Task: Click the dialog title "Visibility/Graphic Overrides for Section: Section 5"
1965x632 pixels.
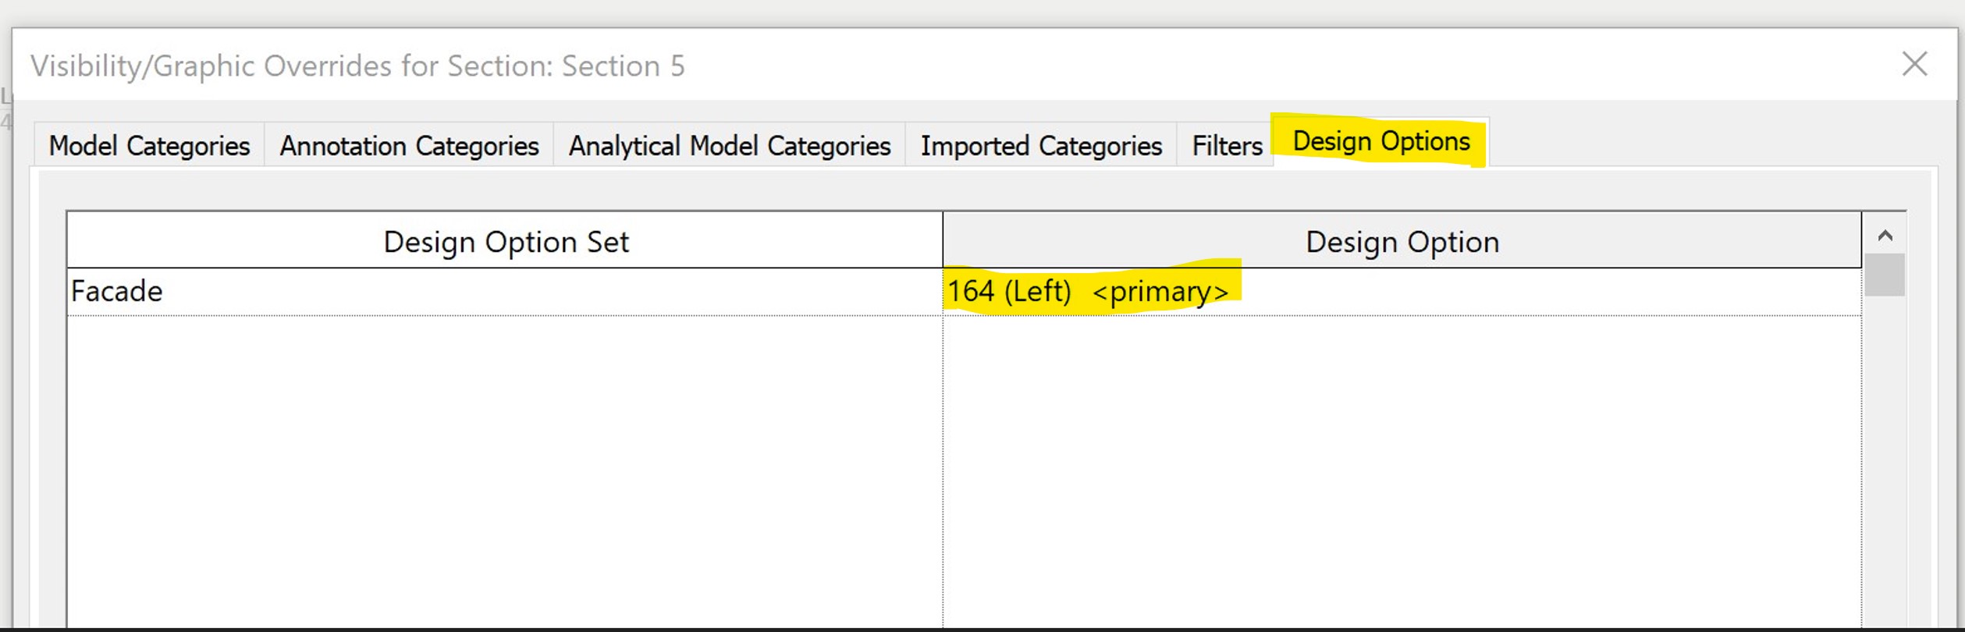Action: pyautogui.click(x=359, y=65)
